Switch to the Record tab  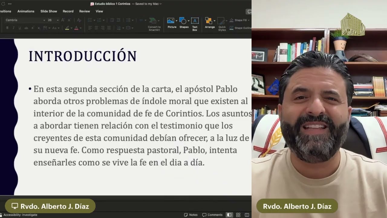[x=68, y=11]
